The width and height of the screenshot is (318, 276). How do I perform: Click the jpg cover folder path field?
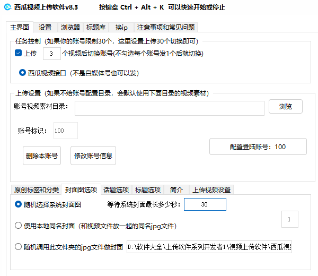click(x=209, y=247)
